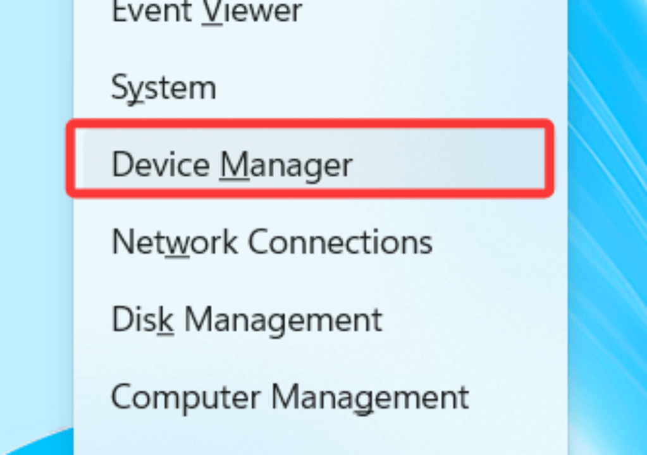Image resolution: width=647 pixels, height=455 pixels.
Task: Select Event Viewer to check logs
Action: coord(204,11)
